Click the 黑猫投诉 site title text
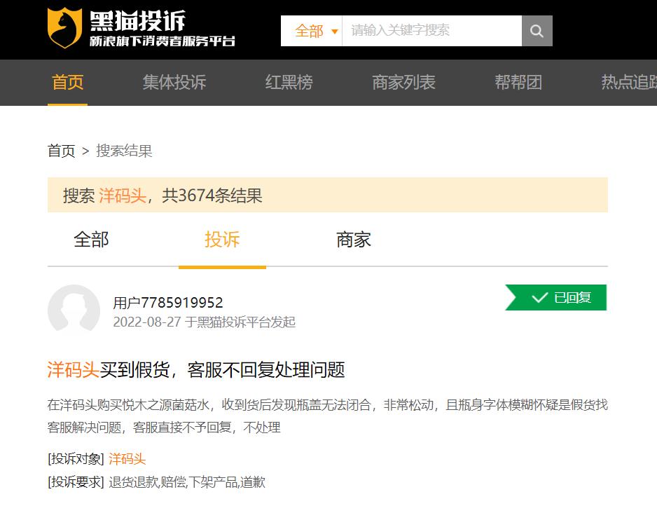This screenshot has width=657, height=506. (137, 21)
